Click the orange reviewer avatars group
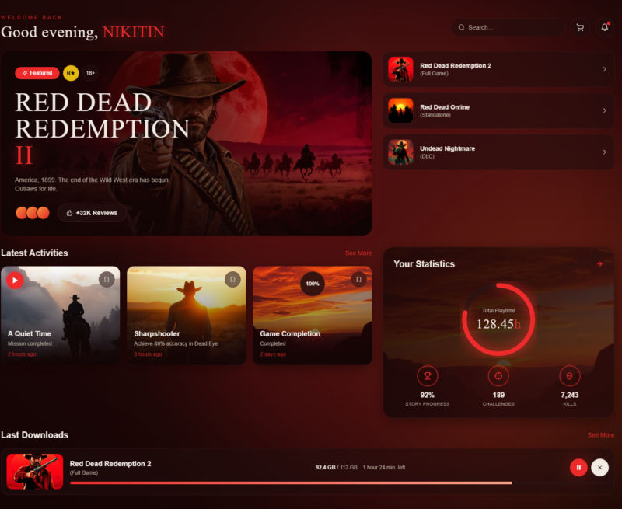This screenshot has height=509, width=622. [x=33, y=213]
